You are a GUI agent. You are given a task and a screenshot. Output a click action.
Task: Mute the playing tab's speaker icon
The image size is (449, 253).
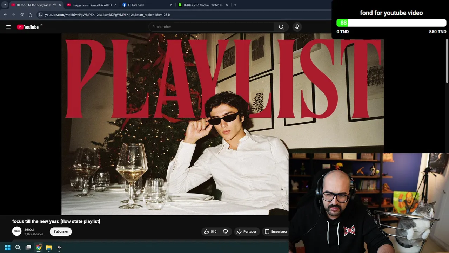coord(54,5)
